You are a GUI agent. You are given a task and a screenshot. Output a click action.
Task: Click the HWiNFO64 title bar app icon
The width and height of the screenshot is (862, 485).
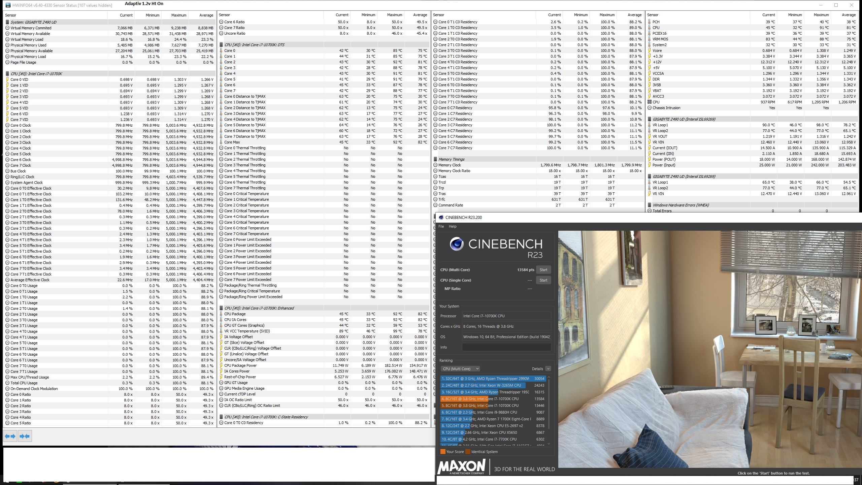(x=7, y=5)
